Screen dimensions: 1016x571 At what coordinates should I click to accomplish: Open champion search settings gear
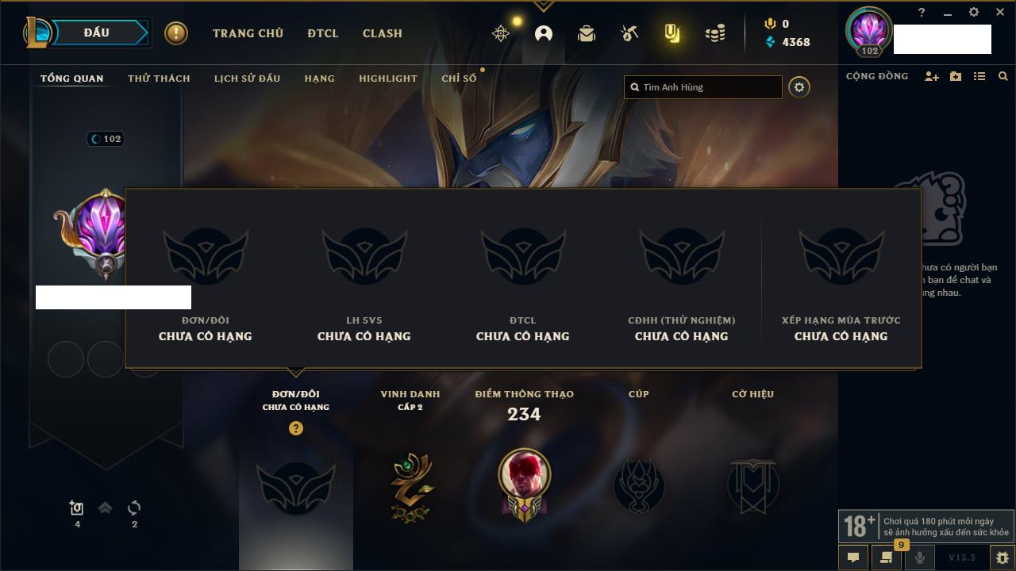[x=799, y=87]
